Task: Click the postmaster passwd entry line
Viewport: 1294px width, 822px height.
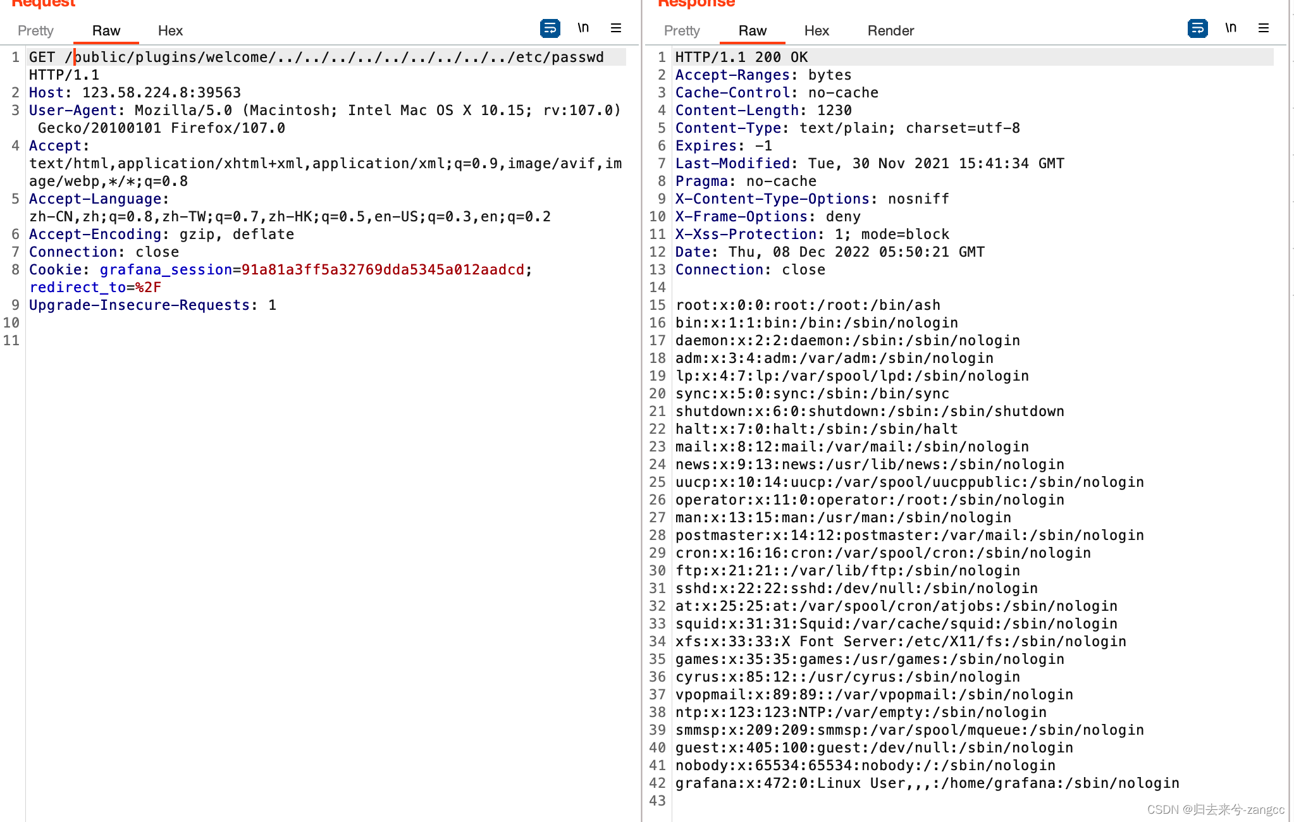Action: pyautogui.click(x=909, y=535)
